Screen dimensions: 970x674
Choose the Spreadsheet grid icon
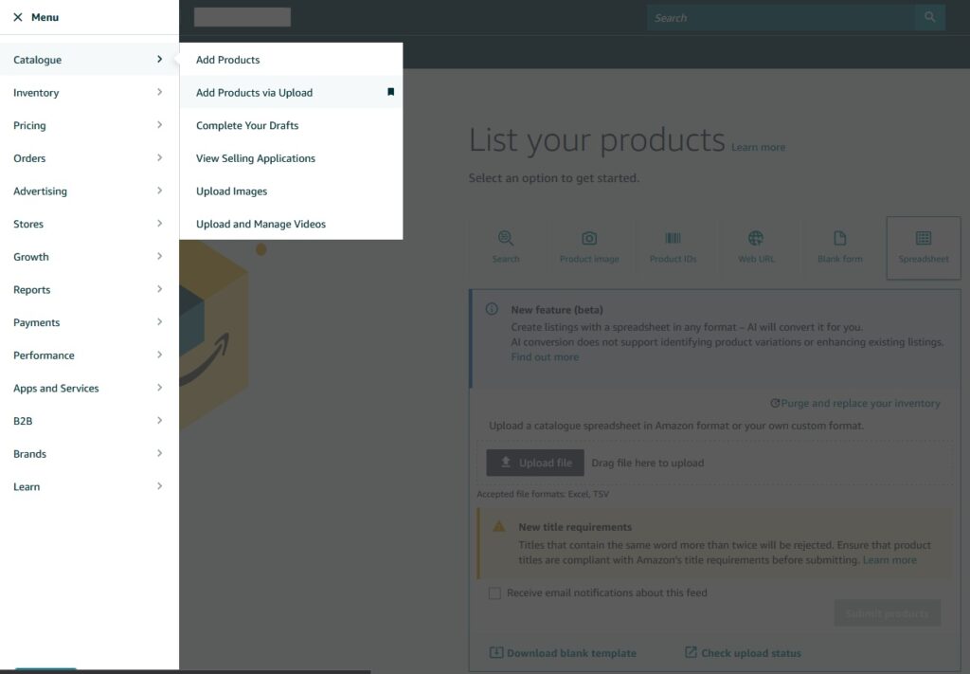coord(923,239)
